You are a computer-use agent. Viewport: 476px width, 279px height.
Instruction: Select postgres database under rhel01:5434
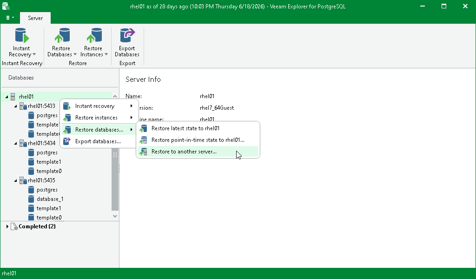click(47, 153)
